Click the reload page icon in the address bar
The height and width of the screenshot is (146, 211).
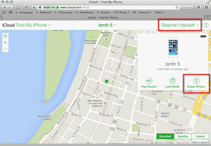click(177, 7)
